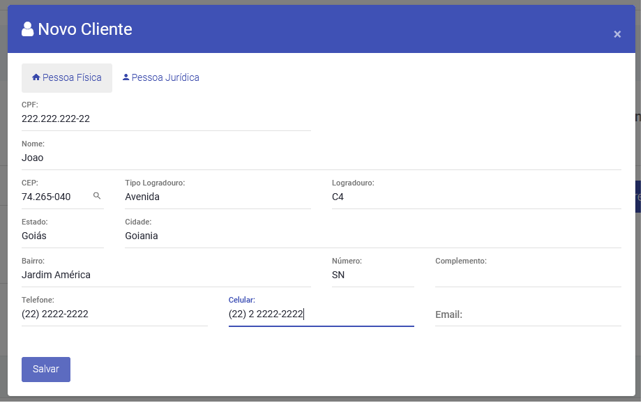Click the Novo Cliente title text

[85, 29]
